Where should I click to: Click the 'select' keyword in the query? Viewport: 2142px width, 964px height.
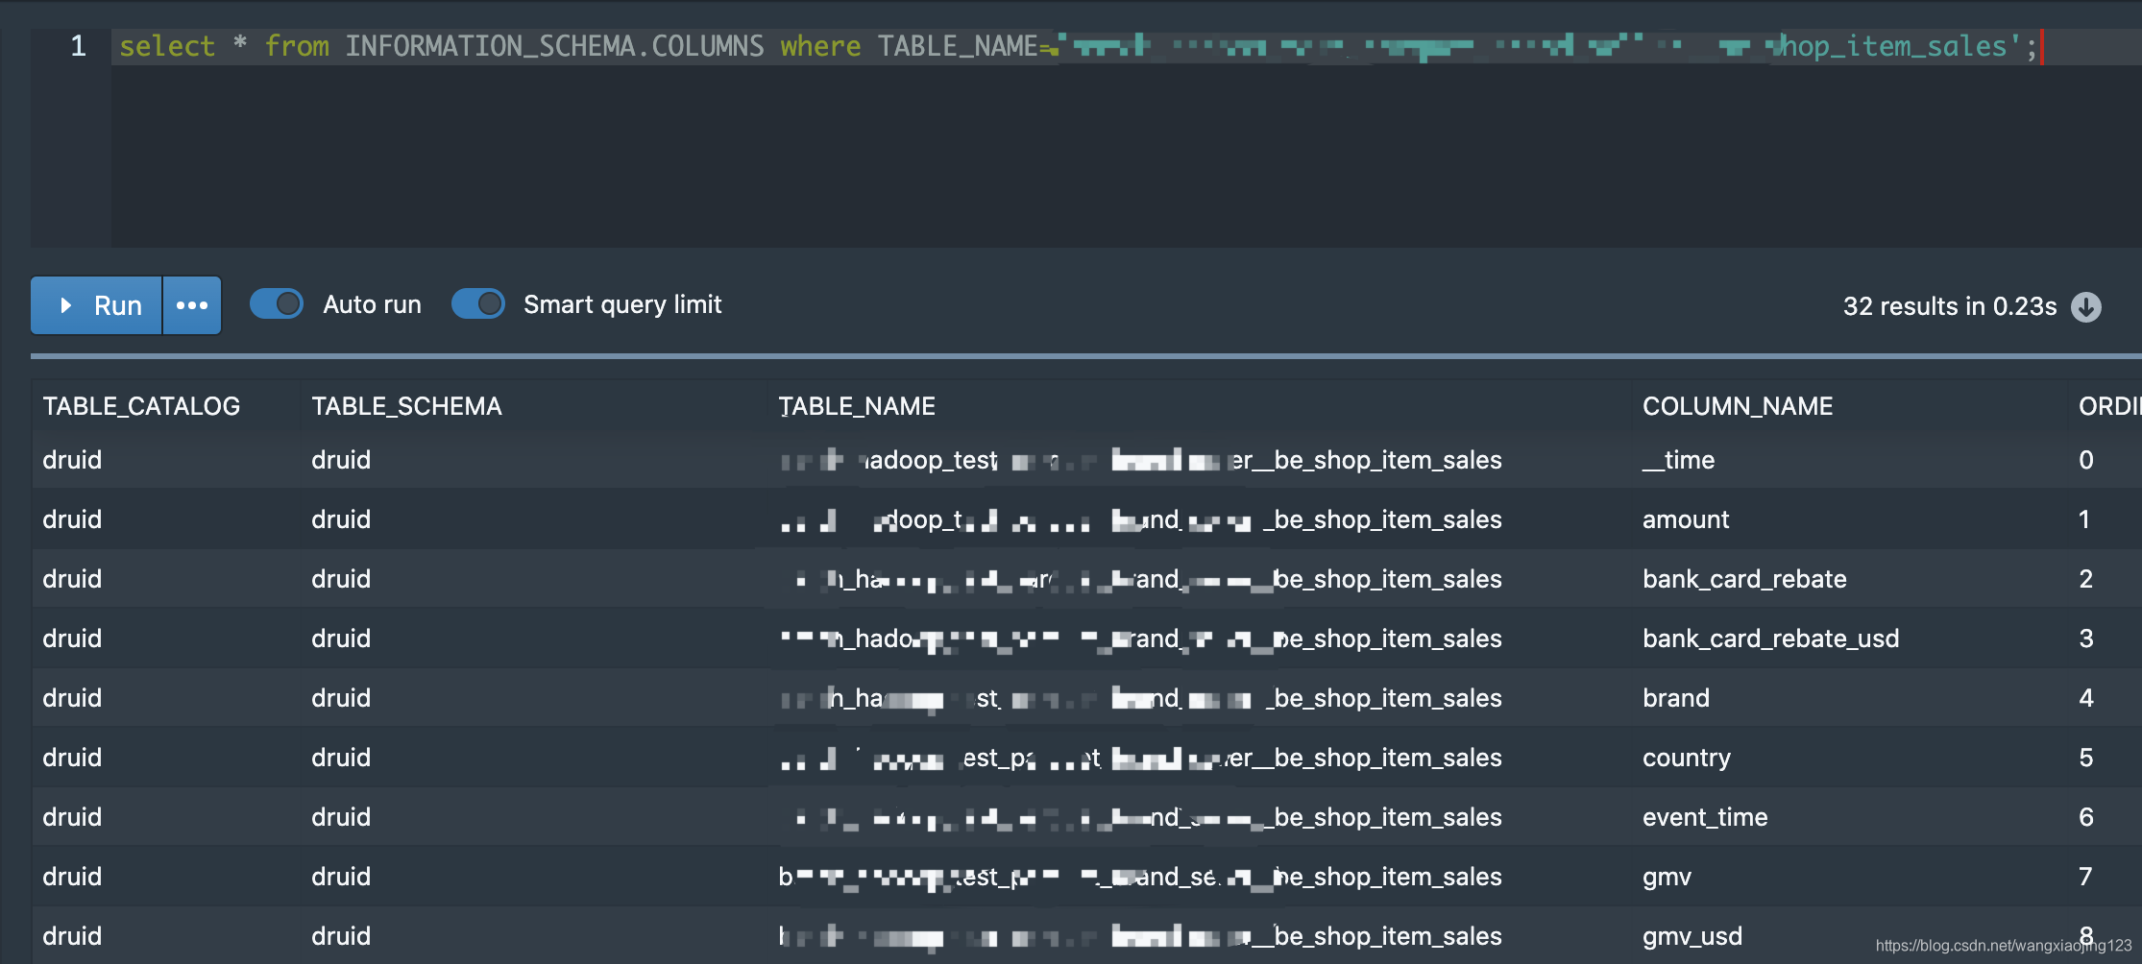167,46
